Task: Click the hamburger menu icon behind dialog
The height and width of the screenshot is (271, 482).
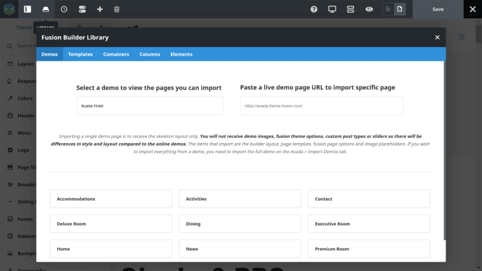Action: click(461, 37)
